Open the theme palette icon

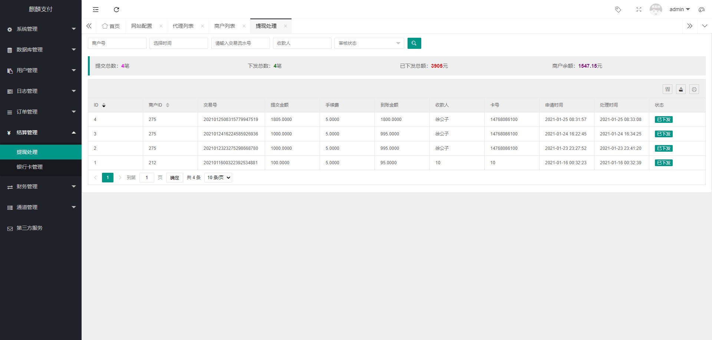coord(701,10)
